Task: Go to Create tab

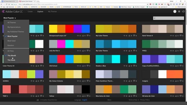Action: click(30, 12)
